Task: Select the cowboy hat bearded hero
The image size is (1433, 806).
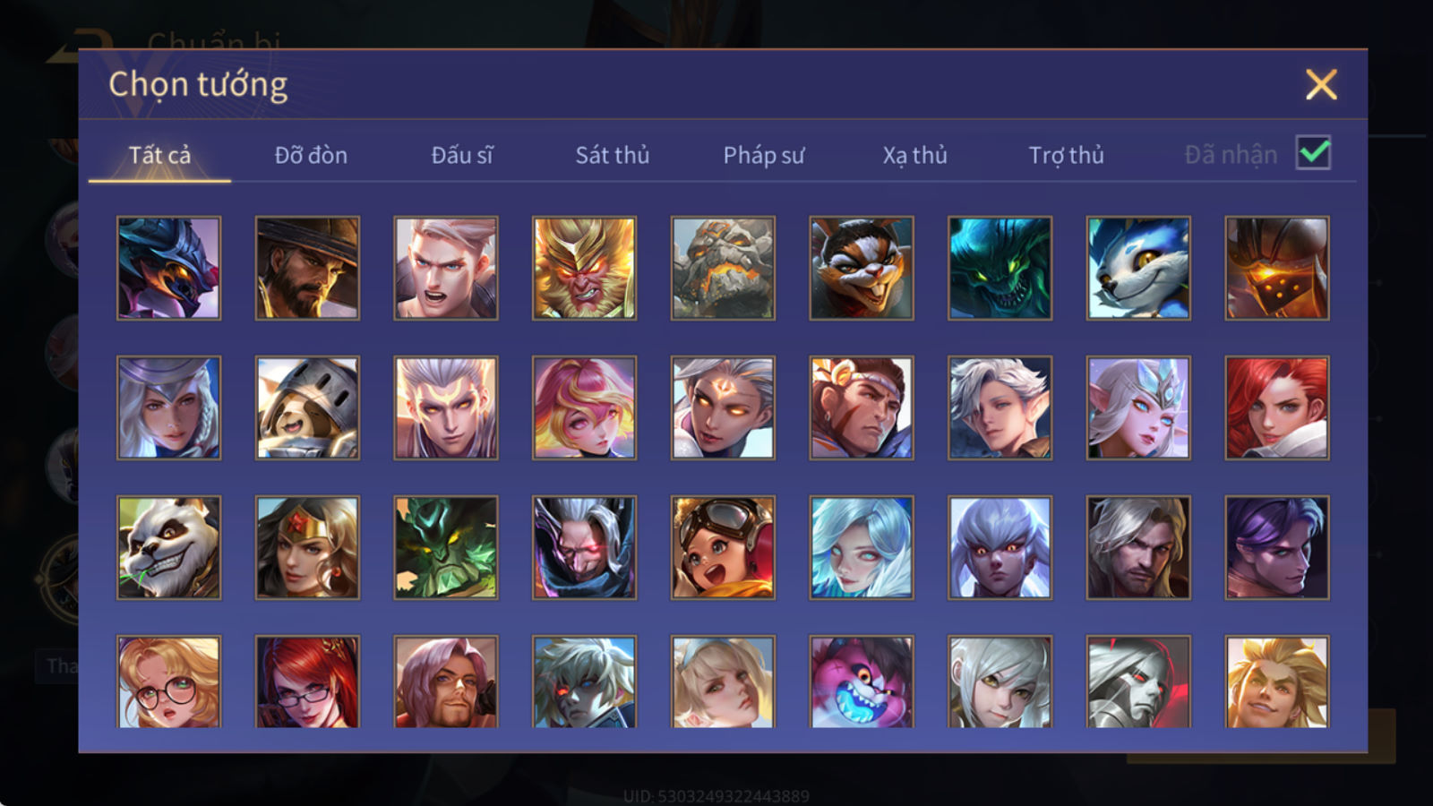Action: click(307, 268)
